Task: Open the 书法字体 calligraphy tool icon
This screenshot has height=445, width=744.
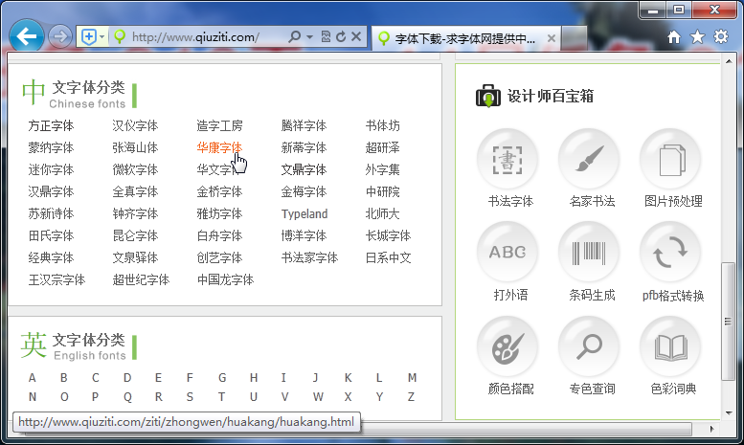Action: click(507, 160)
